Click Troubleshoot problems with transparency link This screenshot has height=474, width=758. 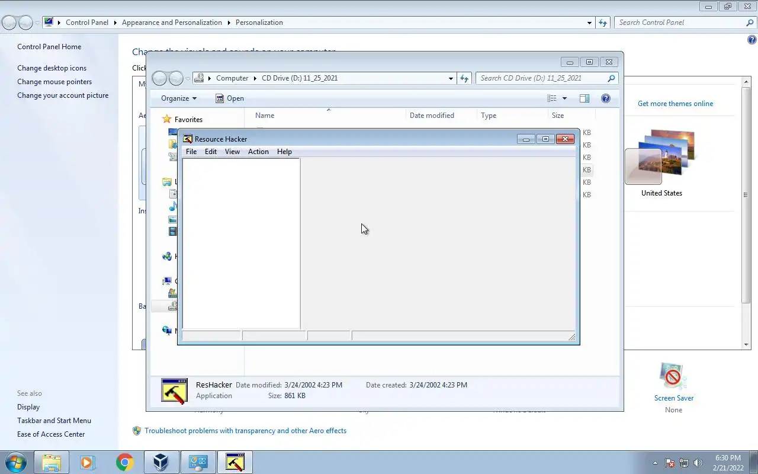click(245, 431)
